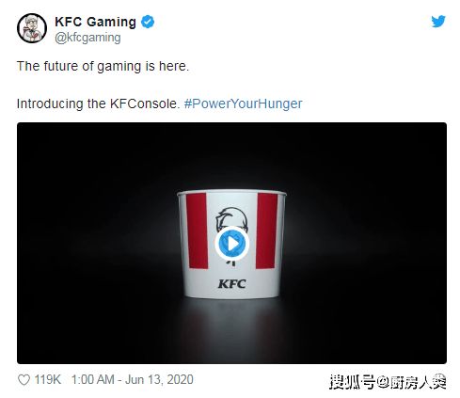Click the KFC bucket video thumbnail
Viewport: 460px width, 398px height.
click(x=231, y=243)
